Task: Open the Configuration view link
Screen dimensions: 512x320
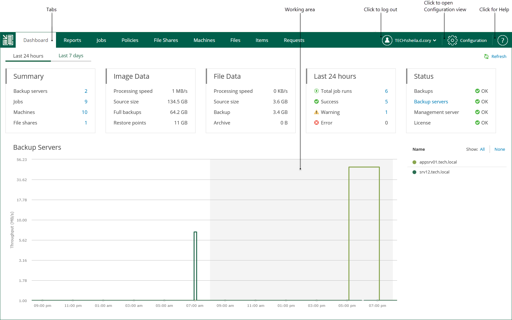Action: tap(473, 40)
